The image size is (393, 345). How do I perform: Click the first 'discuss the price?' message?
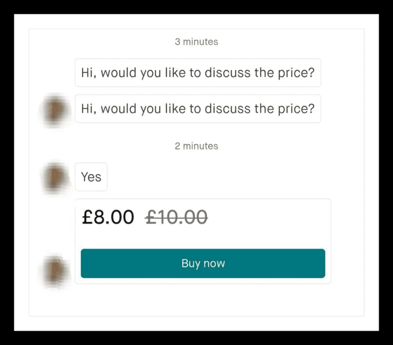pyautogui.click(x=198, y=72)
